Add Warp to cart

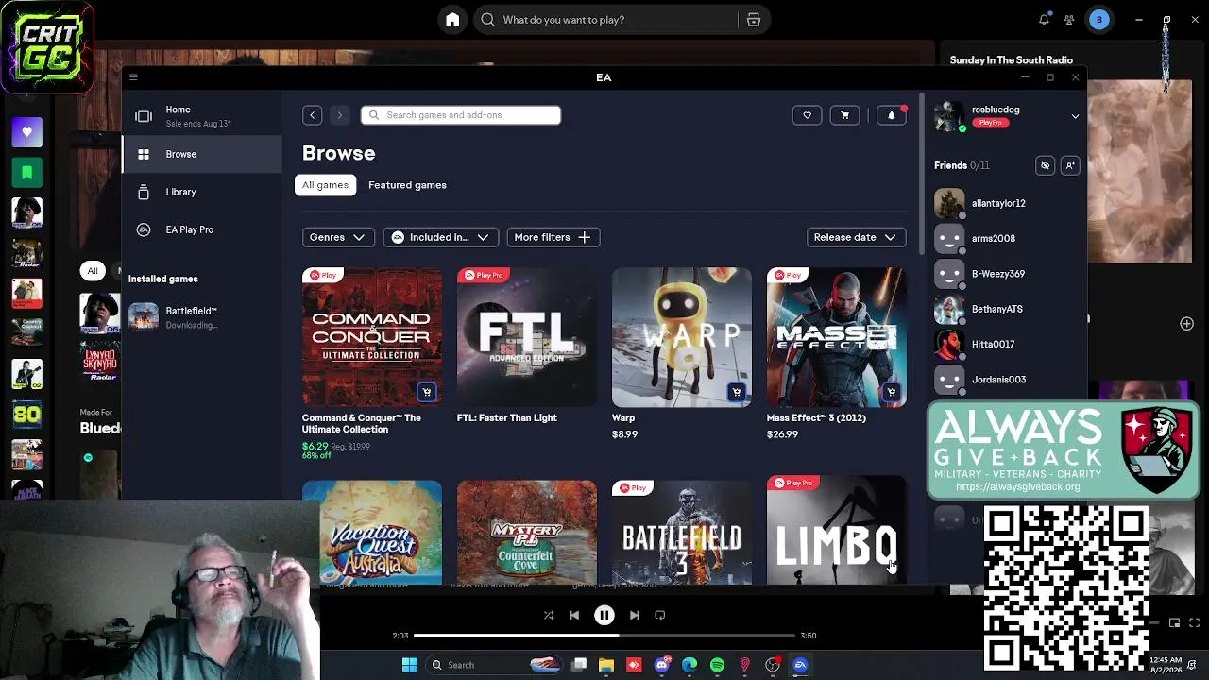coord(736,392)
